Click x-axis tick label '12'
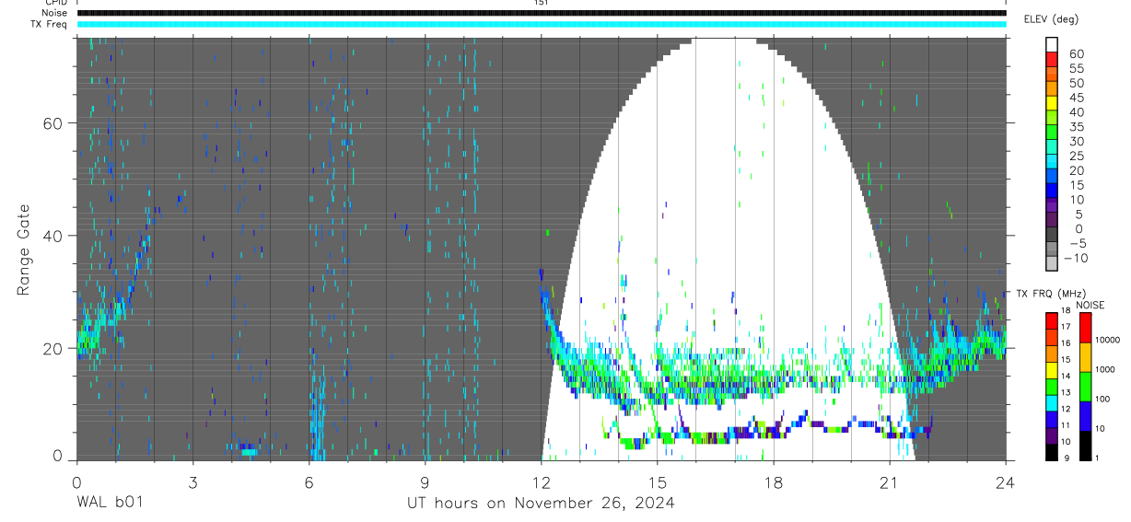The height and width of the screenshot is (522, 1131). pos(541,481)
